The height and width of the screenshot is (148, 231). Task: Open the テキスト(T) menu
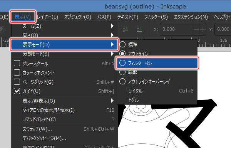tap(128, 17)
